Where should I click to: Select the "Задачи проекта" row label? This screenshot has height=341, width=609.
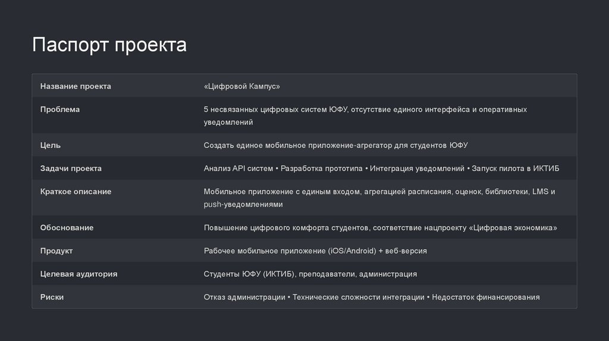[x=71, y=168]
